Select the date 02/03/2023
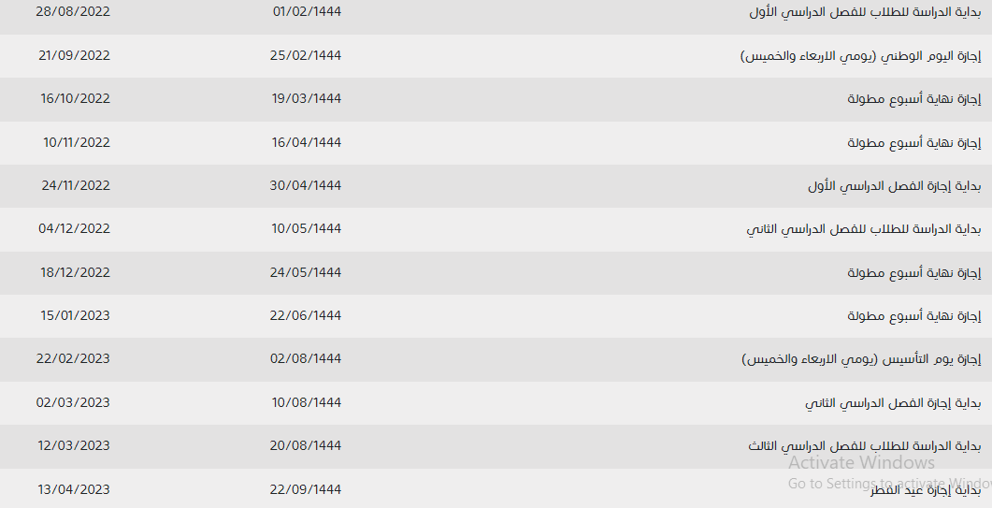 click(x=73, y=402)
